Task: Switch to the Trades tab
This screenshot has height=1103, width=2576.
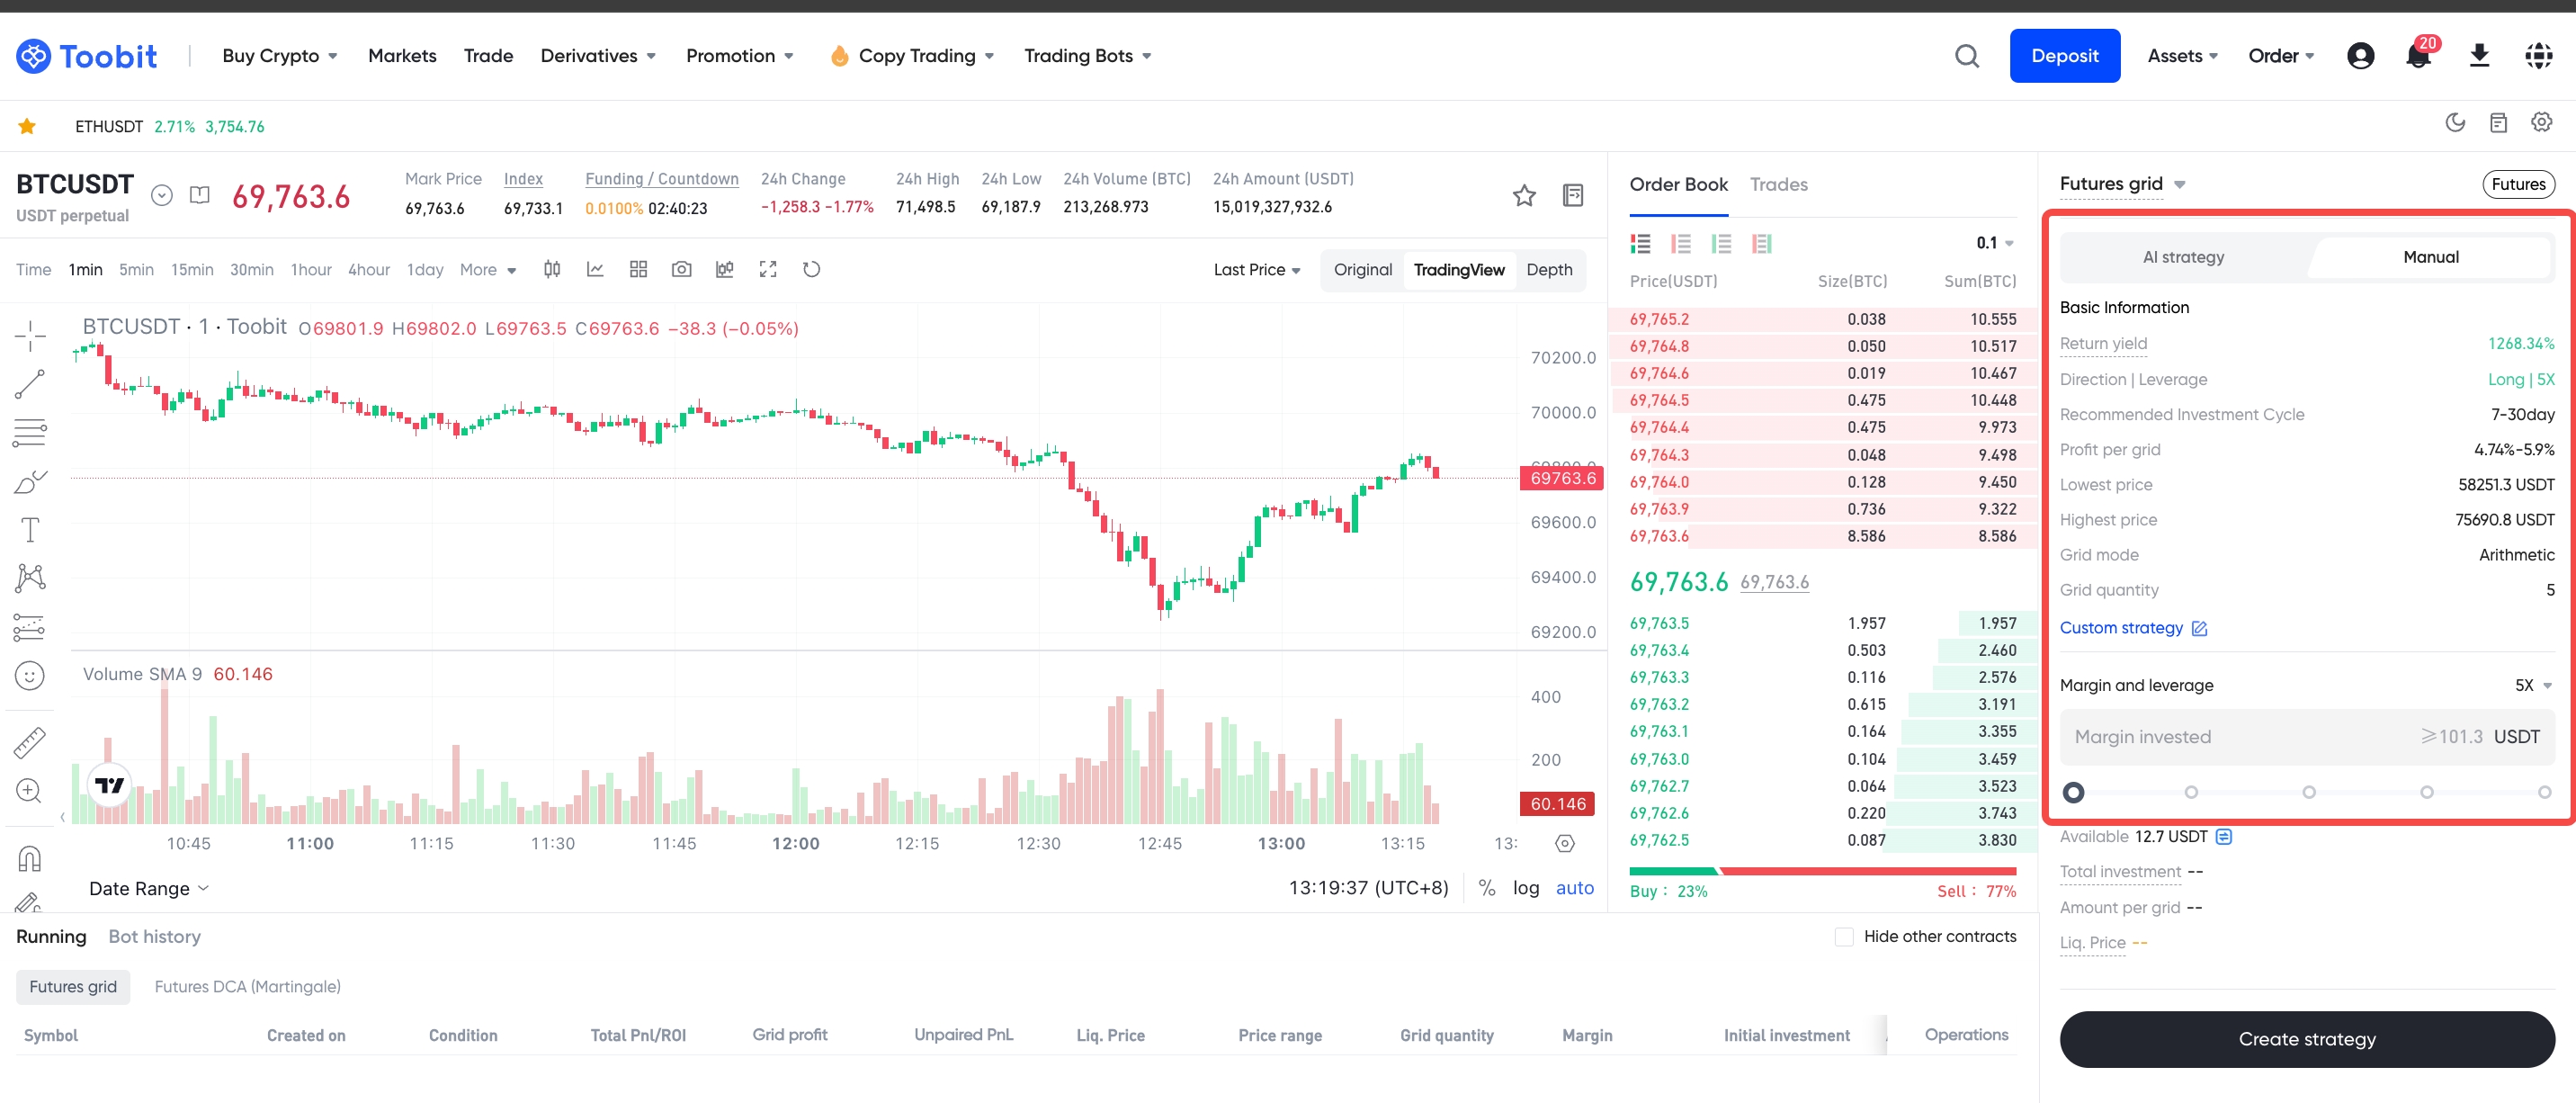Action: pyautogui.click(x=1778, y=184)
